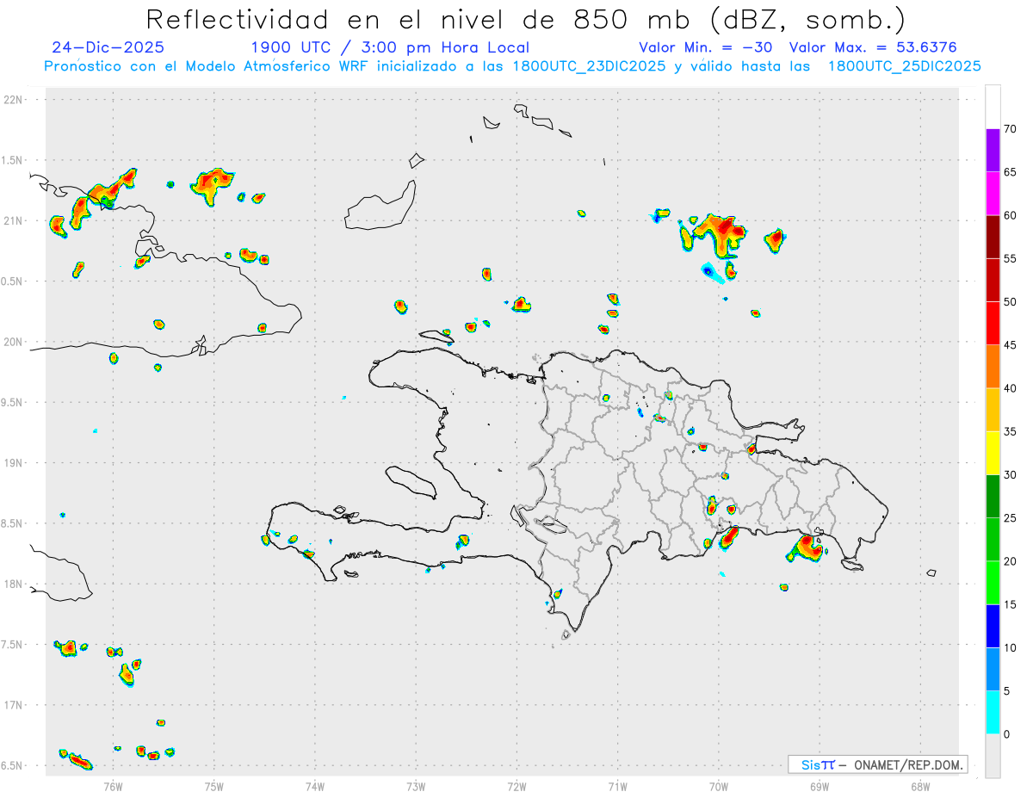Click the '25' label on the color bar

[1010, 518]
